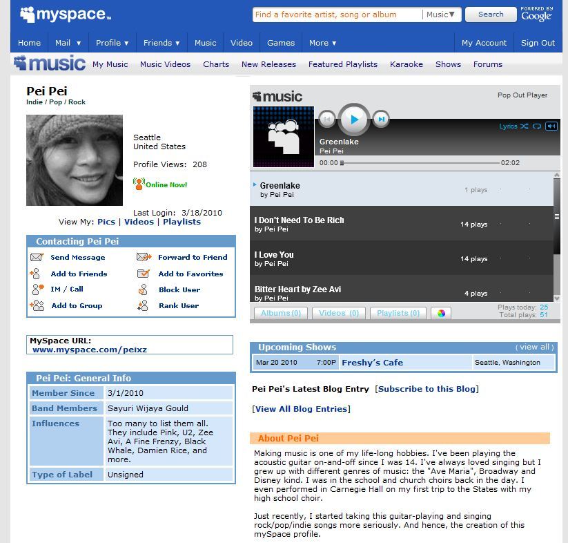Skip to the next track
Image resolution: width=568 pixels, height=543 pixels.
(x=381, y=120)
